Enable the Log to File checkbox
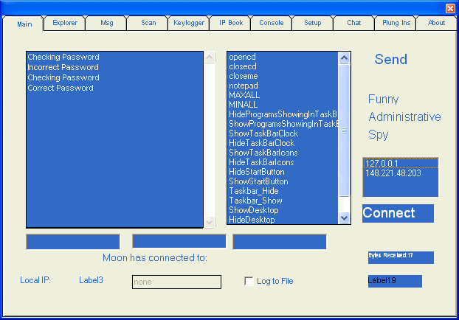The width and height of the screenshot is (459, 320). pyautogui.click(x=249, y=281)
